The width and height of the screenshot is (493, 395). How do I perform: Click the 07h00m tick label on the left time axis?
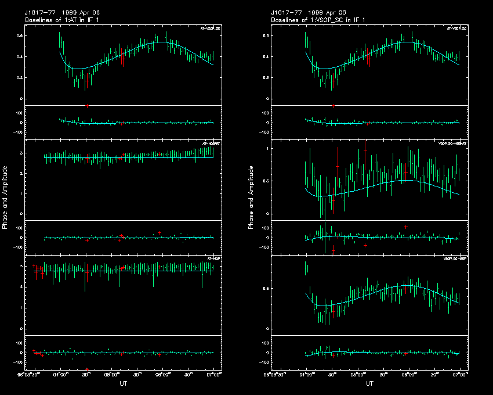(216, 375)
